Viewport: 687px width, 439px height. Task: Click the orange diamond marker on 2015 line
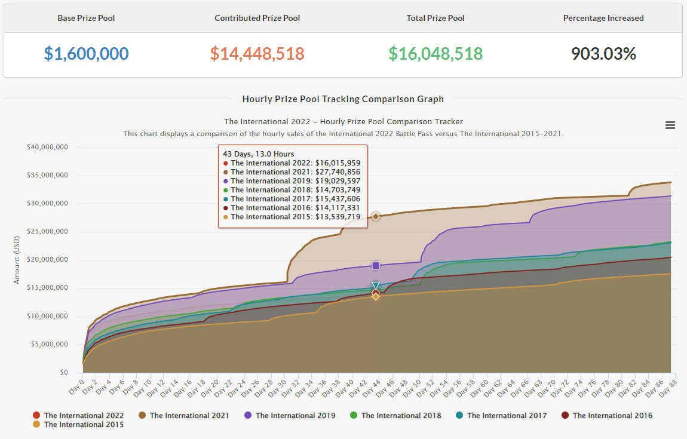[x=376, y=297]
